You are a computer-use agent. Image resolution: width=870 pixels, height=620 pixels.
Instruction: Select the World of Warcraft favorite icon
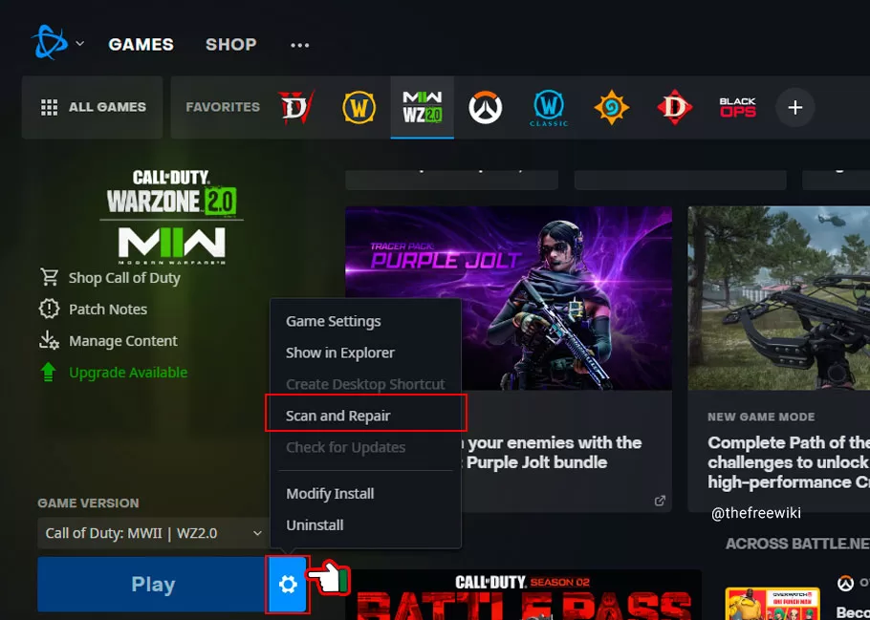point(359,107)
